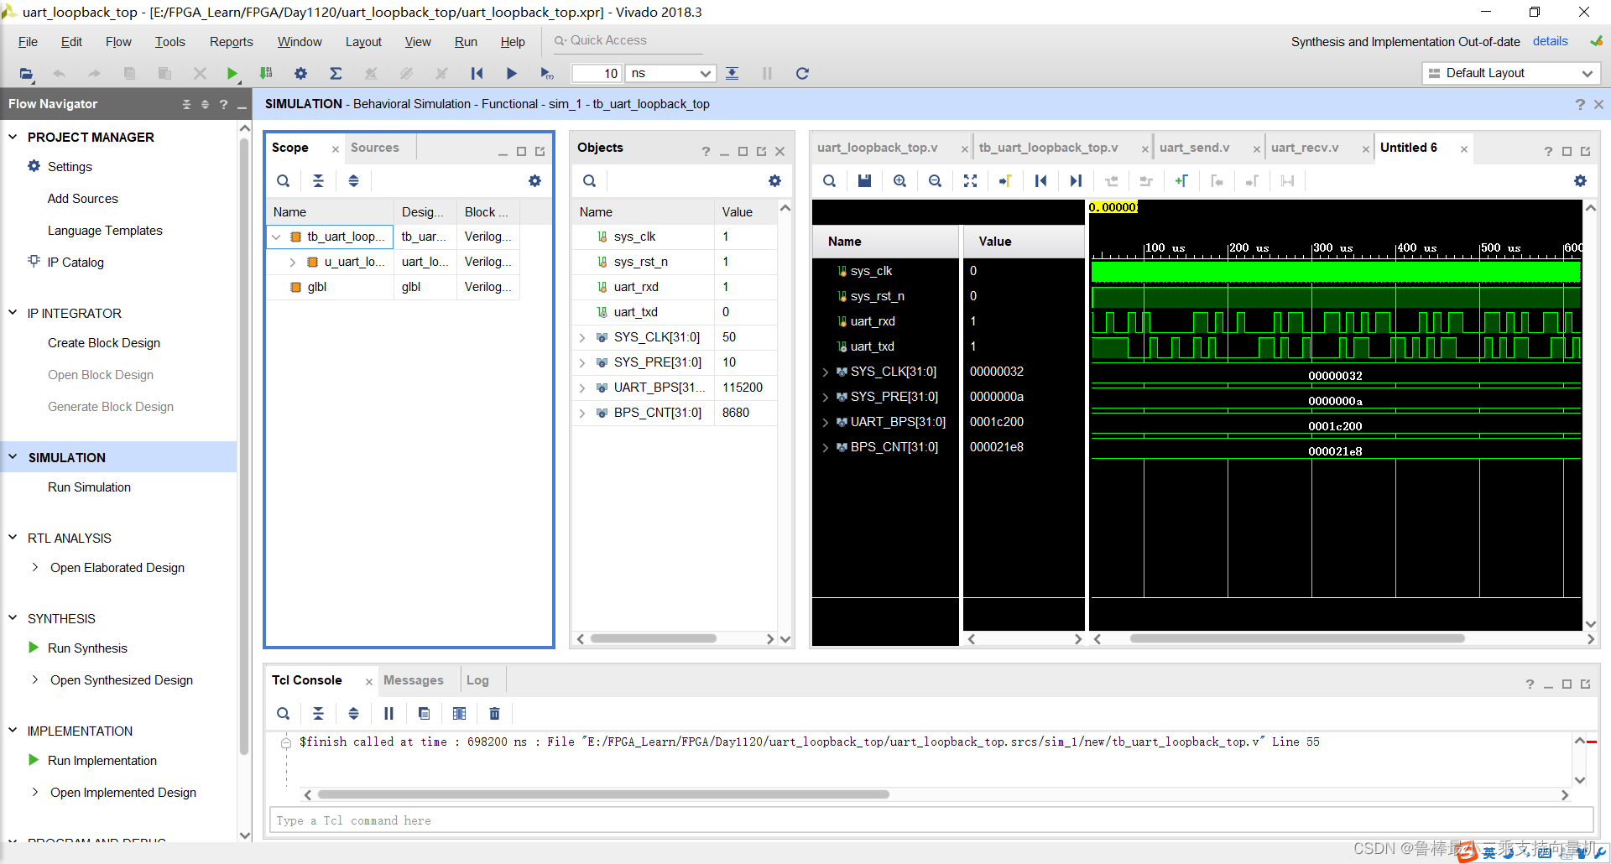Viewport: 1611px width, 864px height.
Task: Expand SYS_CLK[31:0] in Objects panel
Action: 582,338
